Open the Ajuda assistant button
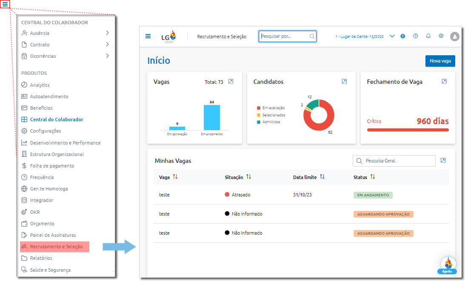This screenshot has height=281, width=465. [x=448, y=265]
